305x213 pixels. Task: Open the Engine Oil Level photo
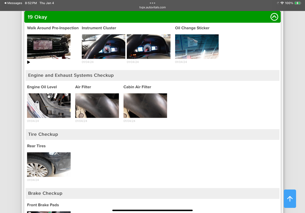pyautogui.click(x=49, y=106)
